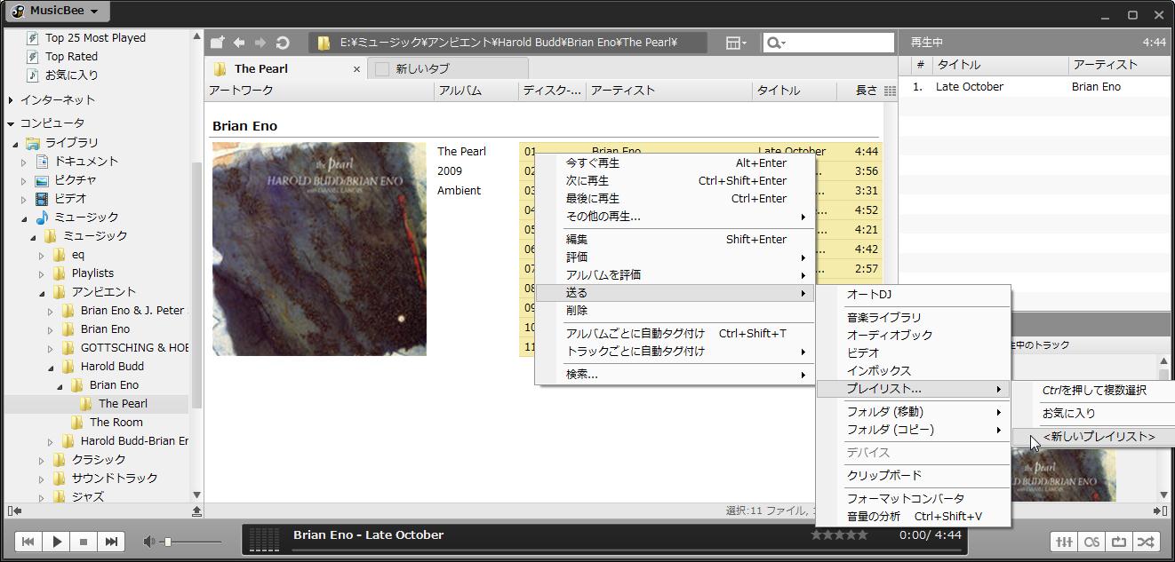
Task: Click the refresh icon in toolbar
Action: pyautogui.click(x=283, y=43)
